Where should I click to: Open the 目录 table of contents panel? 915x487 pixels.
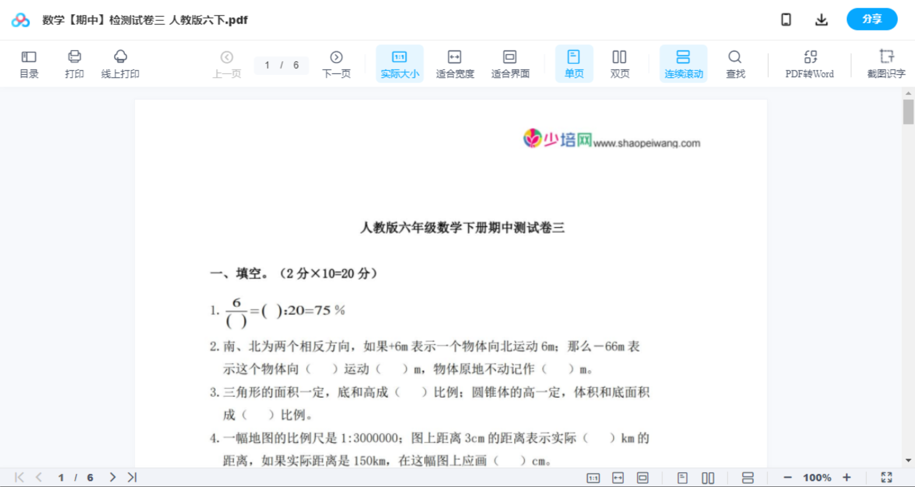point(29,63)
